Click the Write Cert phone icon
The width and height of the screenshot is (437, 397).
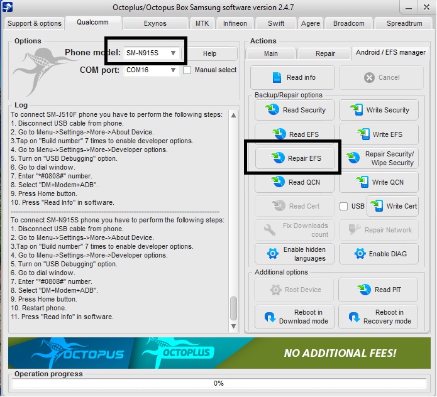click(x=377, y=206)
